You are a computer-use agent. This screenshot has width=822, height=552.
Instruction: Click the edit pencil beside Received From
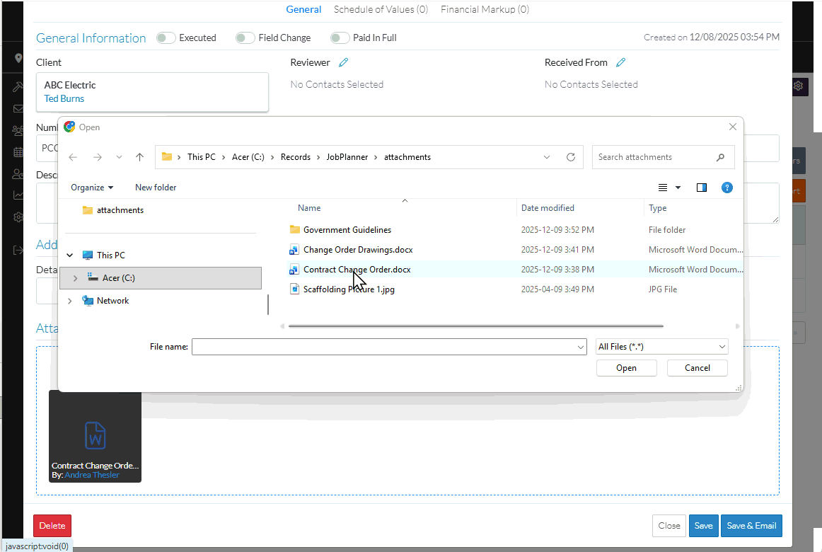620,62
